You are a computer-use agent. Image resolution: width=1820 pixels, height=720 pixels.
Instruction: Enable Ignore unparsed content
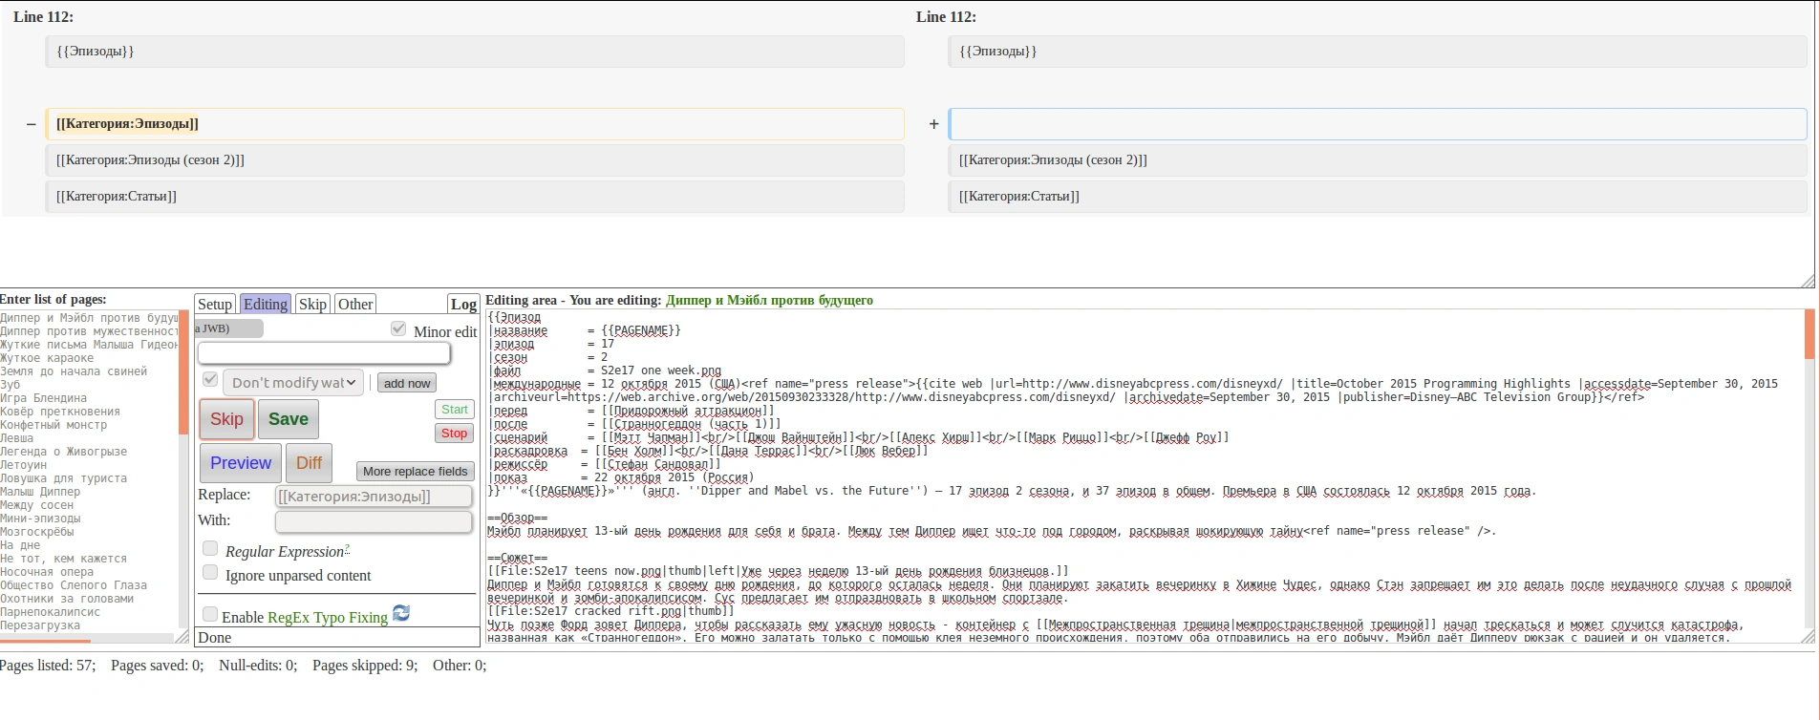tap(210, 572)
